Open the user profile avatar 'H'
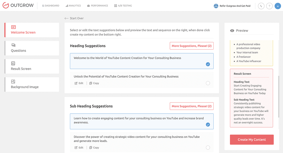 point(277,6)
